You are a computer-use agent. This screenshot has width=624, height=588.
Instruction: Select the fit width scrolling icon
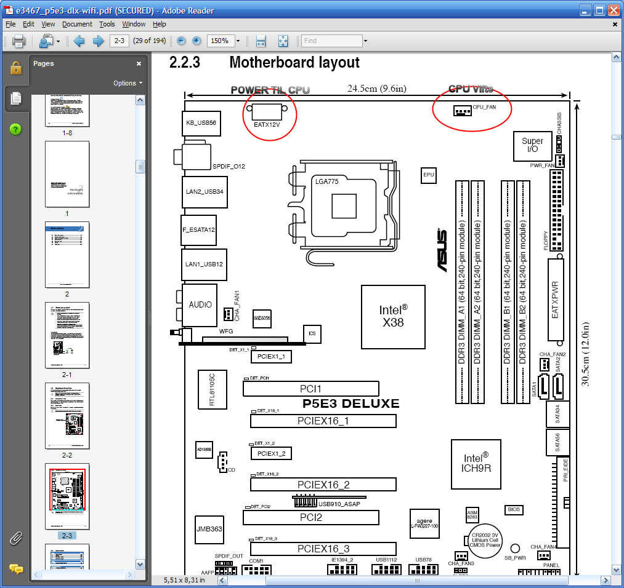click(x=261, y=41)
